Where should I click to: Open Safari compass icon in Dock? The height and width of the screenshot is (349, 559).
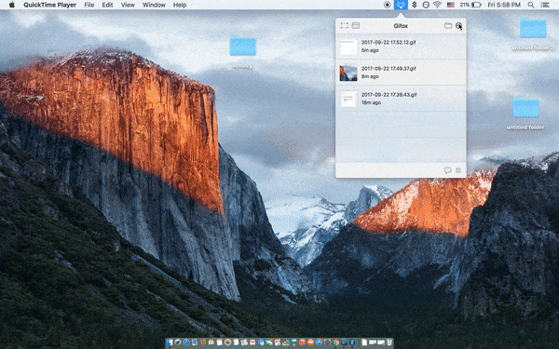186,342
